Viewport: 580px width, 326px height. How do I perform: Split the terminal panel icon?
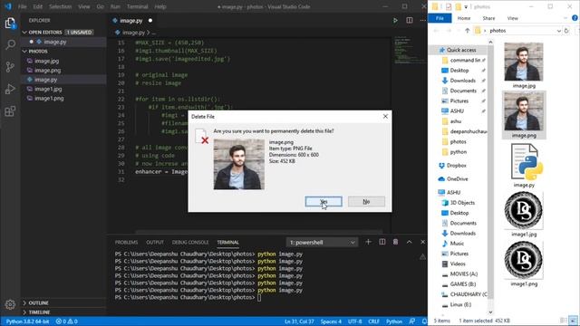pyautogui.click(x=382, y=242)
